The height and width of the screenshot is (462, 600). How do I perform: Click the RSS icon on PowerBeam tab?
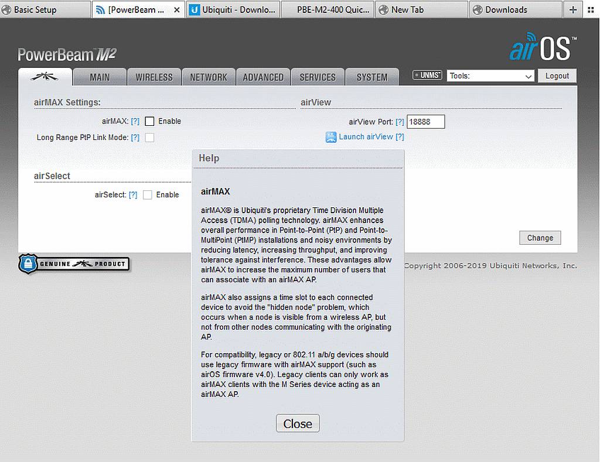click(x=100, y=10)
